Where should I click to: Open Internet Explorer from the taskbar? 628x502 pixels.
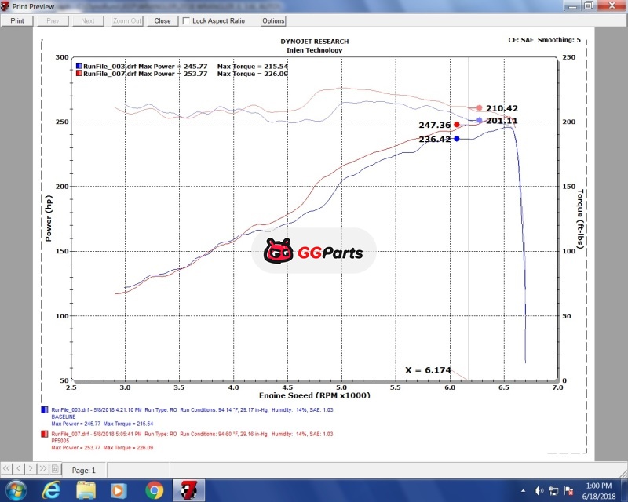coord(51,490)
